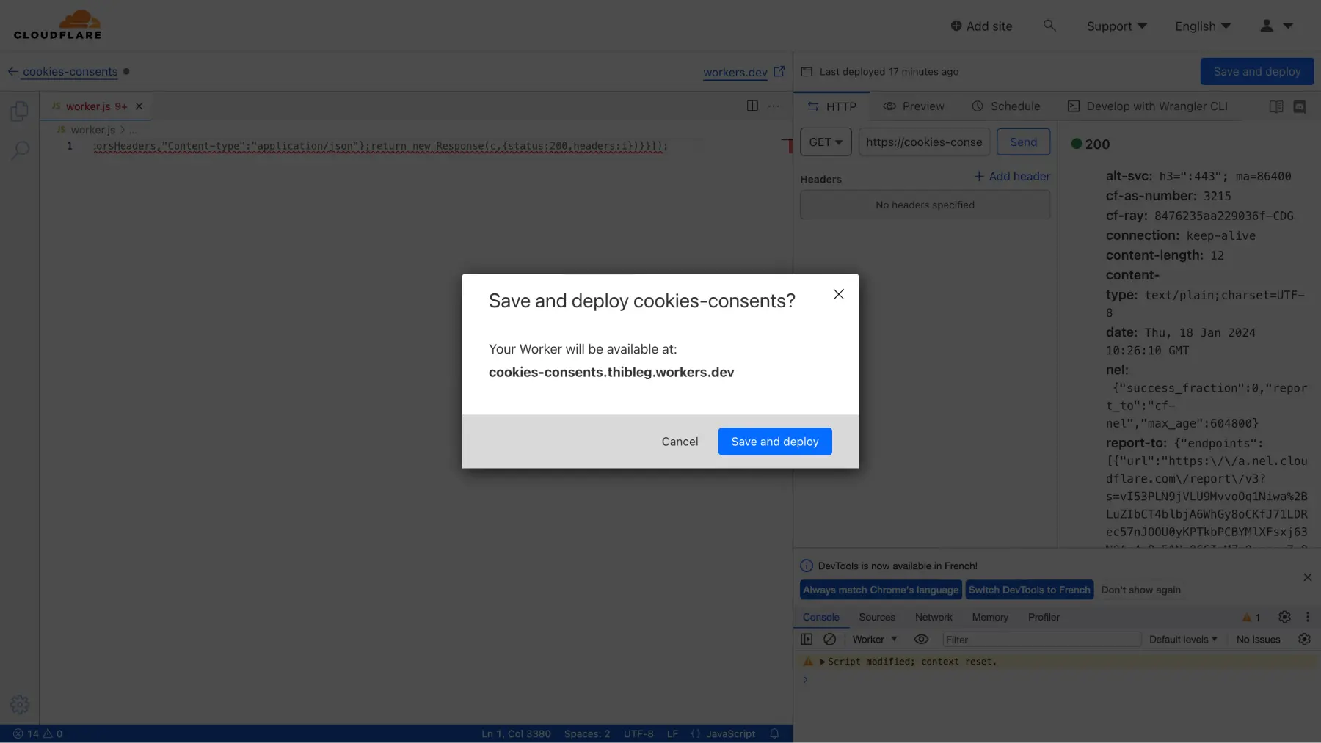Click the UTF-8 encoding status item
Image resolution: width=1321 pixels, height=743 pixels.
tap(638, 733)
